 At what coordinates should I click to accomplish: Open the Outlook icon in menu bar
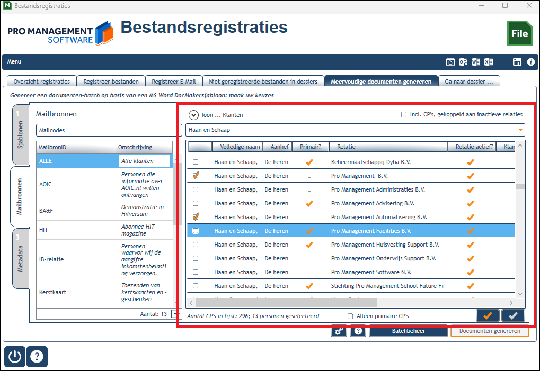coord(463,62)
